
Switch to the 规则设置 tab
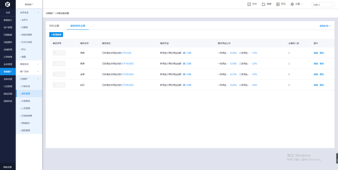(54, 26)
